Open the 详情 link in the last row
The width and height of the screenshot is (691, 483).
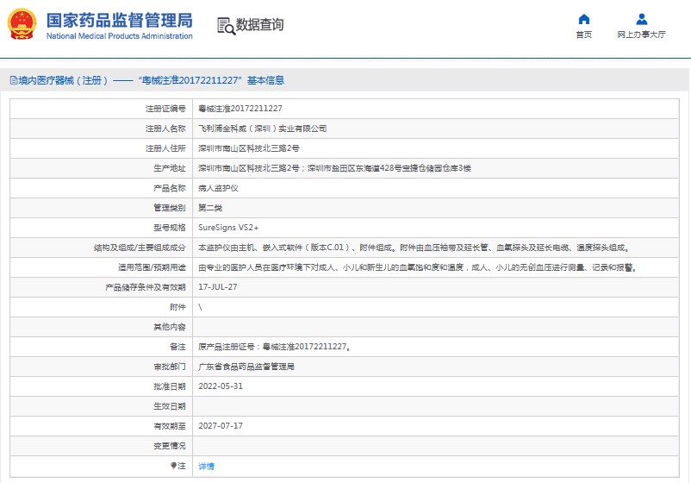click(206, 466)
